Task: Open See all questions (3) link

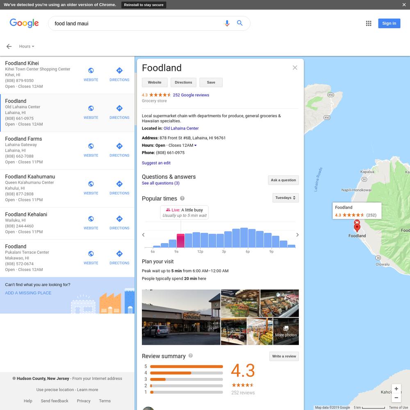Action: (x=161, y=183)
